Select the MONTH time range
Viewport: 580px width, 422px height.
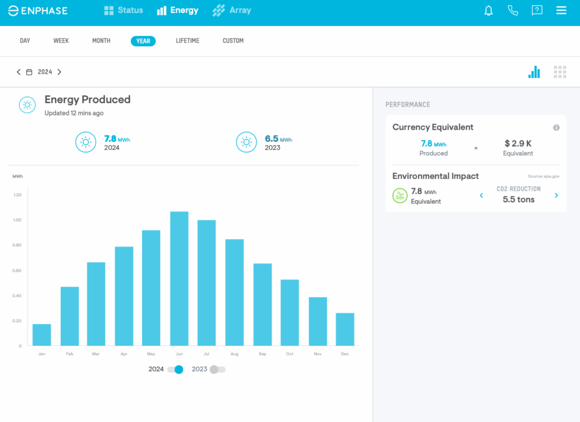101,41
